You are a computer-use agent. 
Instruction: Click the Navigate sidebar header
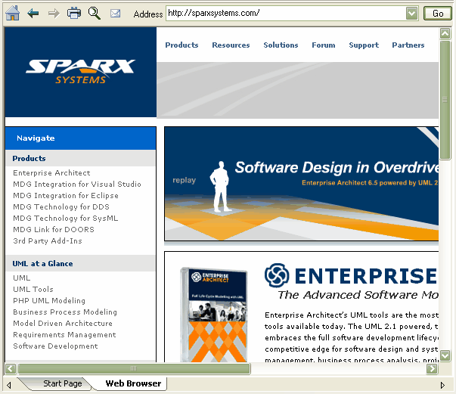tap(81, 138)
